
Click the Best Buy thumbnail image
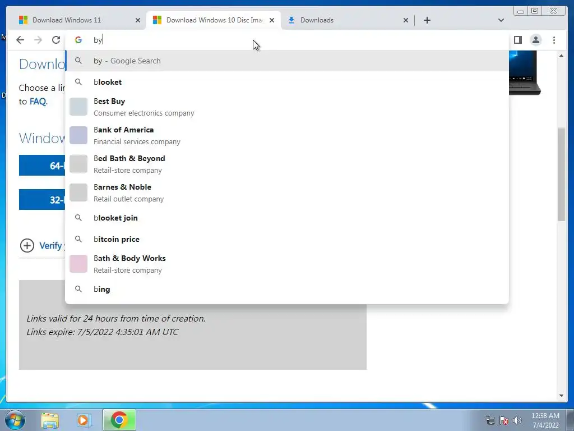78,107
